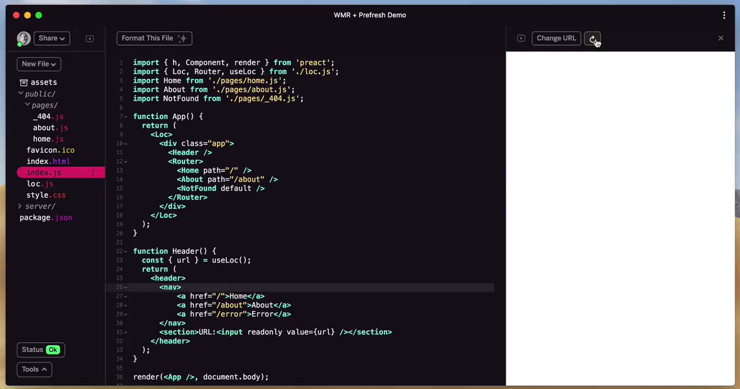Click the Status Ok button
Viewport: 740px width, 389px height.
coord(41,350)
